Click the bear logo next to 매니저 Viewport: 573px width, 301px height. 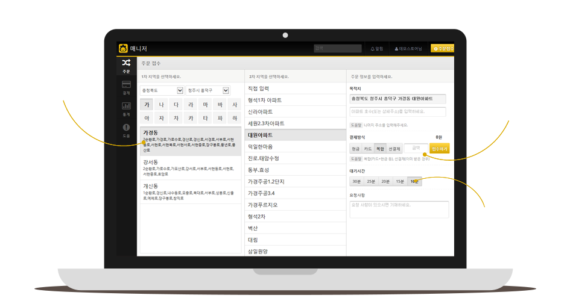click(123, 48)
